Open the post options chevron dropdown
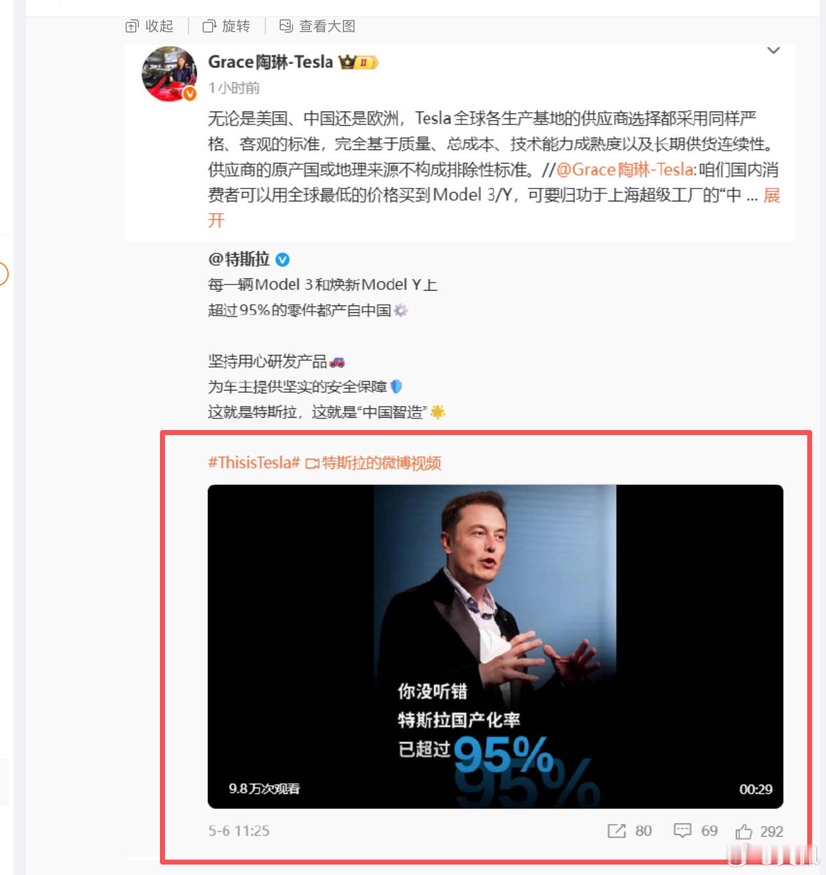This screenshot has height=875, width=826. tap(773, 50)
